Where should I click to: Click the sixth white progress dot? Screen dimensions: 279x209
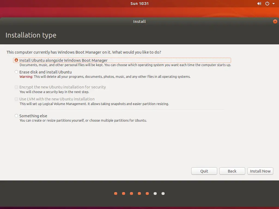pyautogui.click(x=155, y=193)
